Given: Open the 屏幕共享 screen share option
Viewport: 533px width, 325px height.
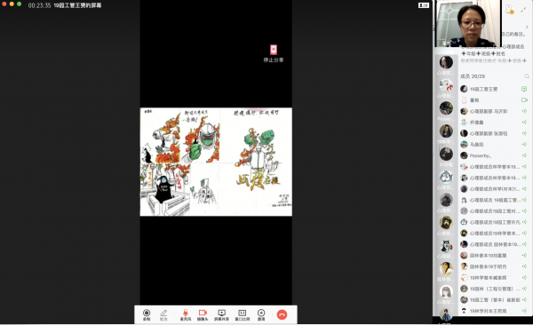Looking at the screenshot, I should pos(221,315).
